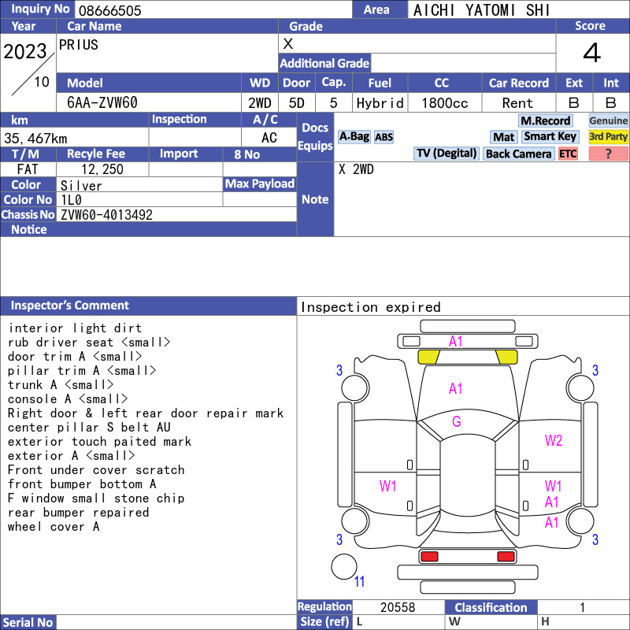Click the spare tire circle marked 11

(x=344, y=566)
